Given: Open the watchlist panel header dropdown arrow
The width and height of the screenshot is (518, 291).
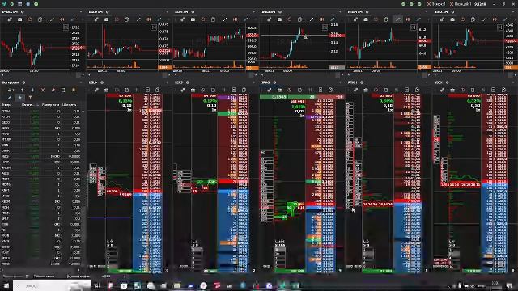Looking at the screenshot, I should pyautogui.click(x=81, y=82).
